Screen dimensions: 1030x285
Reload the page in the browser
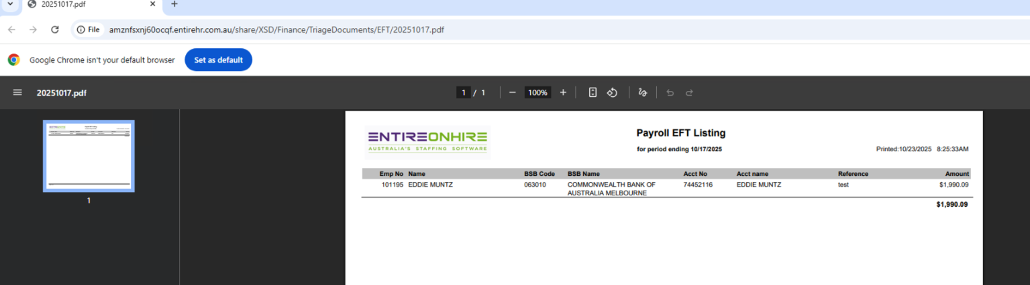(55, 29)
